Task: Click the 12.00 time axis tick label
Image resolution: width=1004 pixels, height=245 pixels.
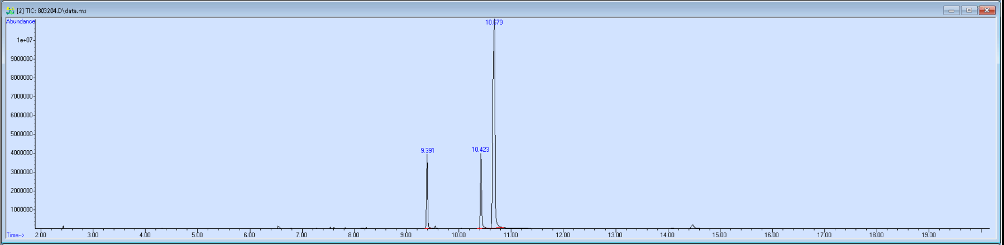Action: (563, 236)
